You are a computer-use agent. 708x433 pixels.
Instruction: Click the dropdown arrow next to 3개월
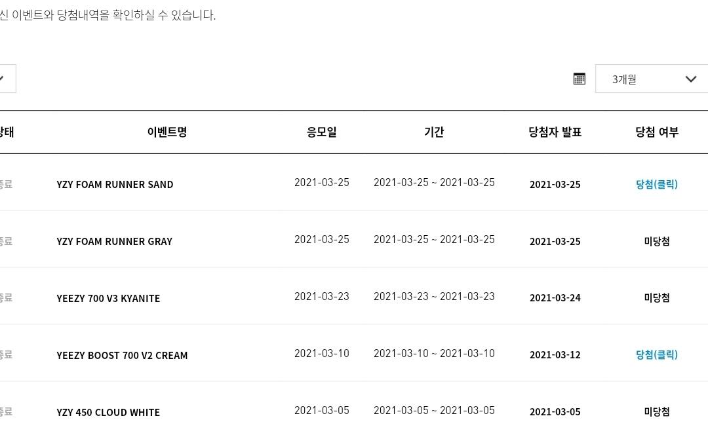(690, 79)
